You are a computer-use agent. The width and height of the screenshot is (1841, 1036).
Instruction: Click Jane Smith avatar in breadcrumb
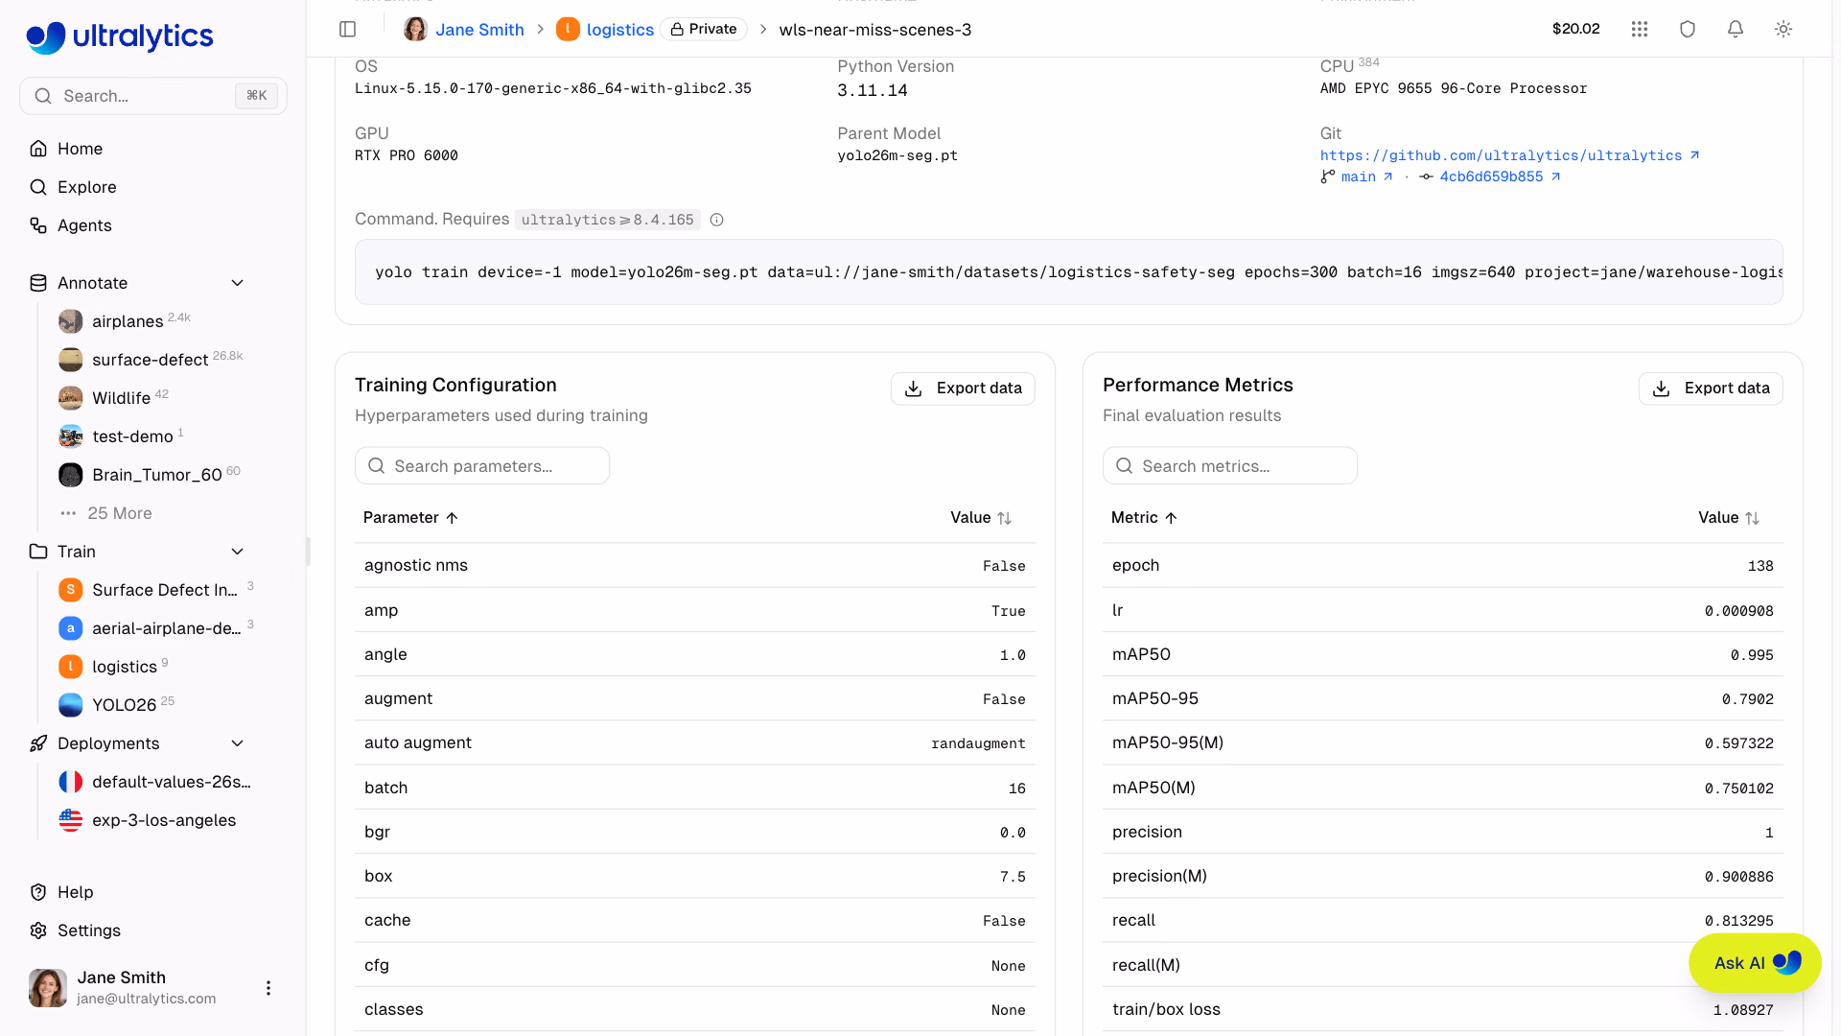tap(415, 30)
